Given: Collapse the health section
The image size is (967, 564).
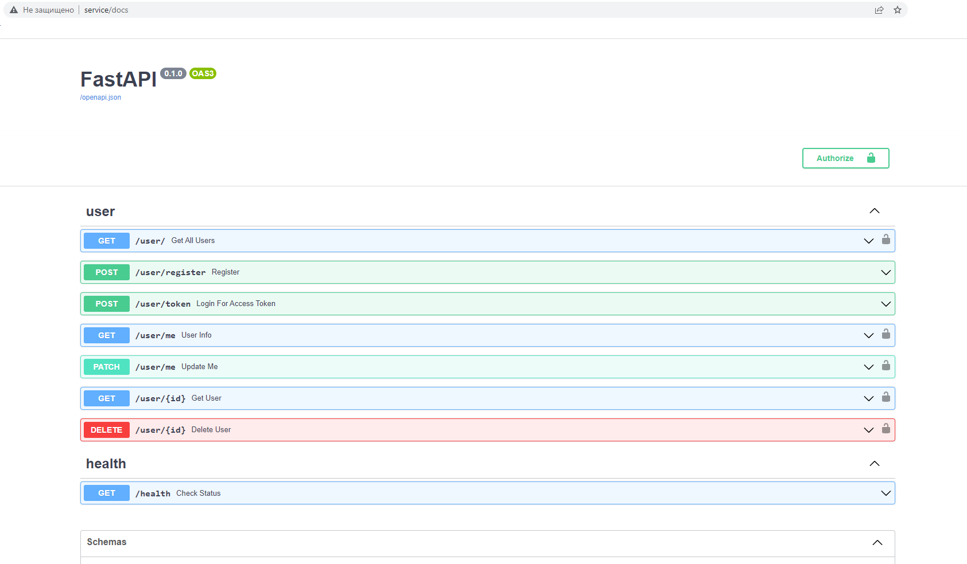Looking at the screenshot, I should 874,463.
